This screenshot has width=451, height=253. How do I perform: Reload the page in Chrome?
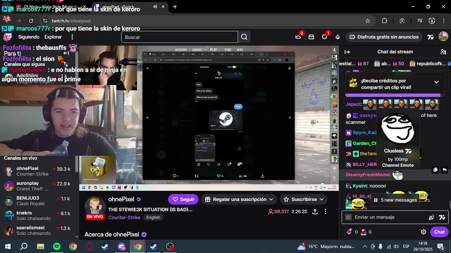31,21
